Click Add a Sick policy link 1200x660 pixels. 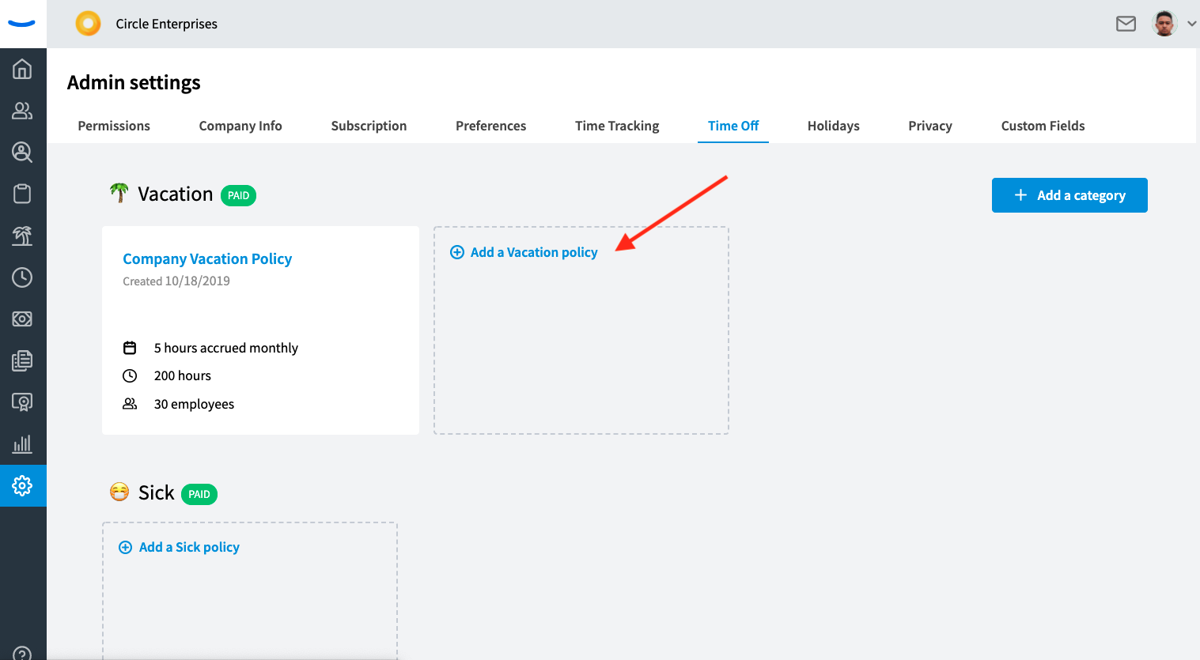tap(189, 547)
